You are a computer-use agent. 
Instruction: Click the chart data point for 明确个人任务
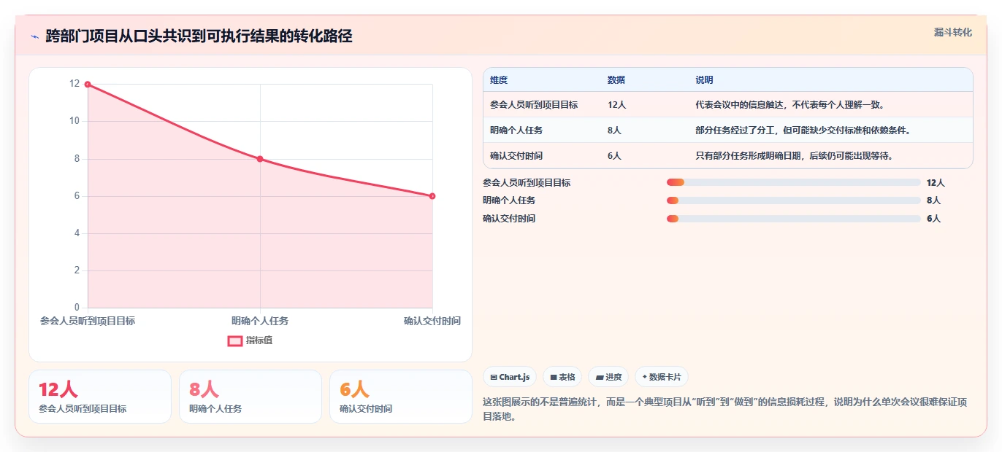[260, 159]
